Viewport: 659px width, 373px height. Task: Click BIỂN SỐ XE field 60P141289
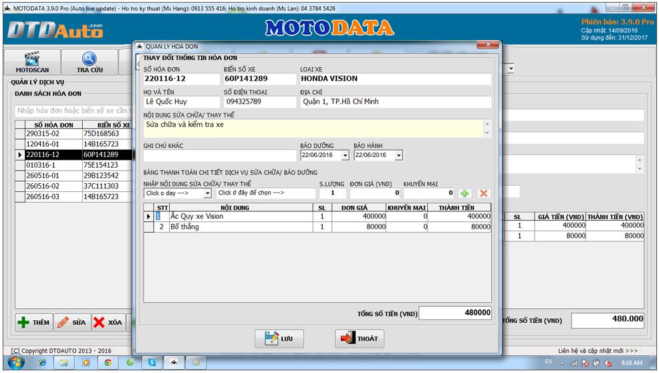pos(260,79)
